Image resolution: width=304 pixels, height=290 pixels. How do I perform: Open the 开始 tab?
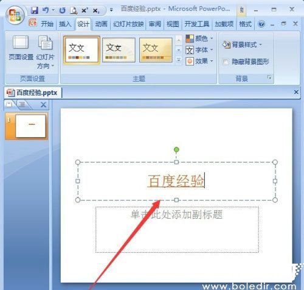[47, 24]
